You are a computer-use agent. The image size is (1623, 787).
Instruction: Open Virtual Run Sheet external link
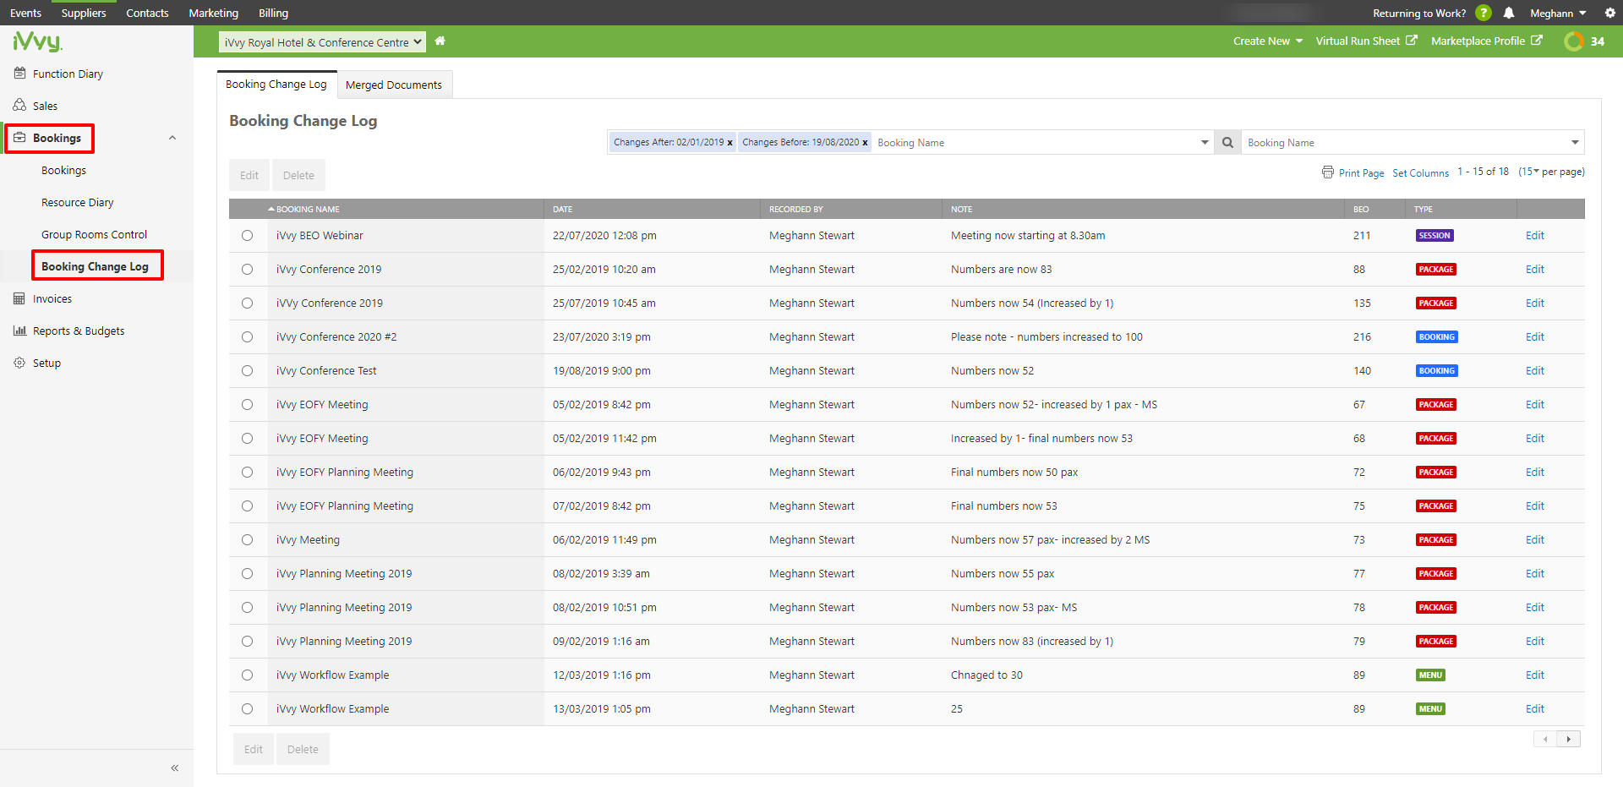tap(1366, 41)
